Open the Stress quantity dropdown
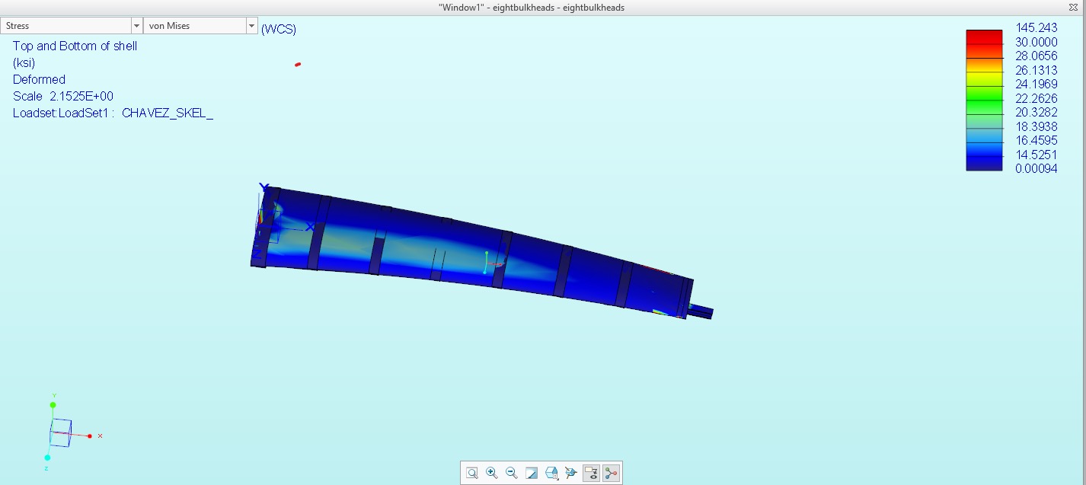Viewport: 1086px width, 485px height. pyautogui.click(x=72, y=26)
